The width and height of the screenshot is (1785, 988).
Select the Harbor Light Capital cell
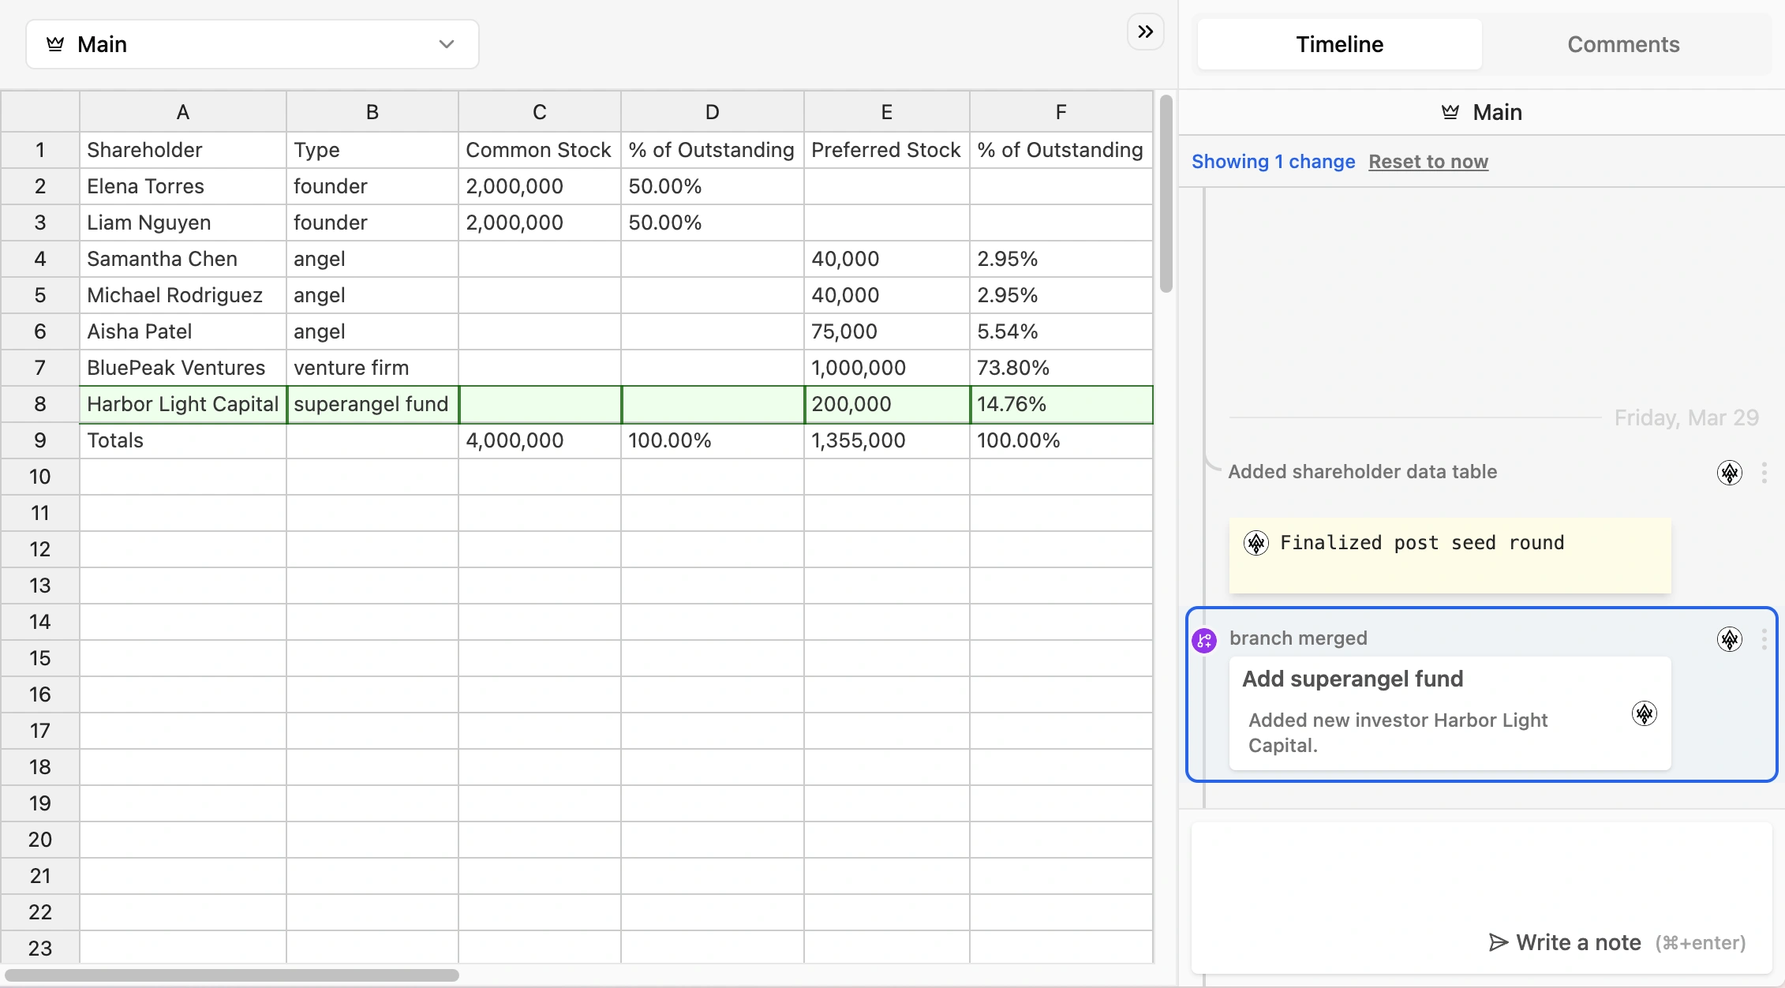pyautogui.click(x=182, y=404)
